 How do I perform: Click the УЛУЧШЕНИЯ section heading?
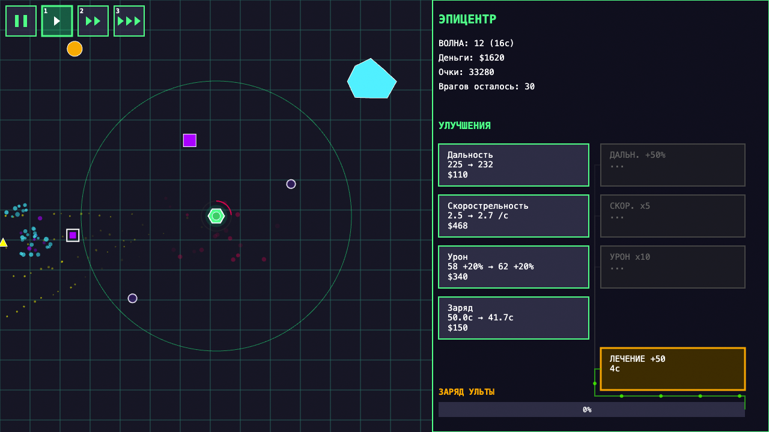tap(464, 125)
